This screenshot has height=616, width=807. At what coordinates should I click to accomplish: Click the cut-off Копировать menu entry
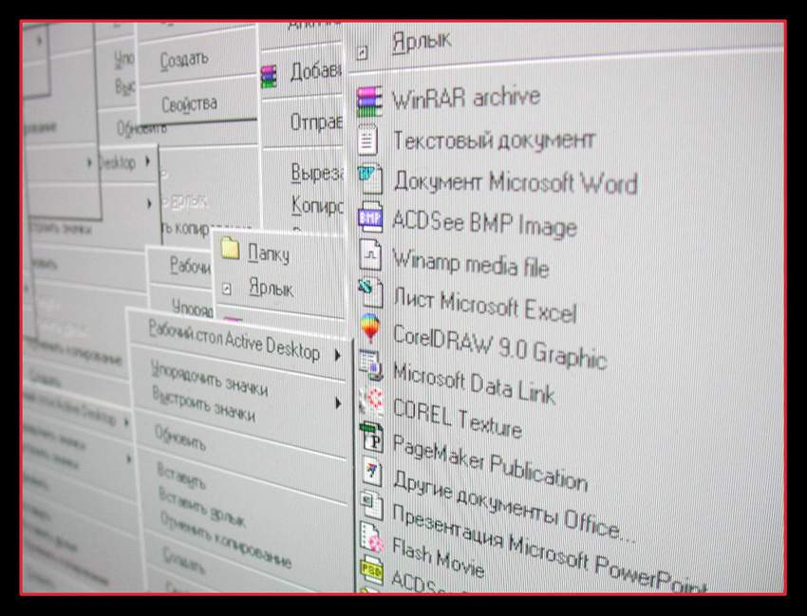[317, 205]
